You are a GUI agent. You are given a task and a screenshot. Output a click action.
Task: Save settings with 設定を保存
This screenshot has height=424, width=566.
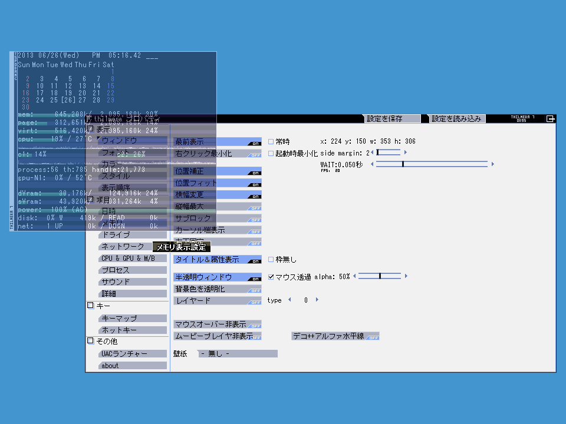391,118
